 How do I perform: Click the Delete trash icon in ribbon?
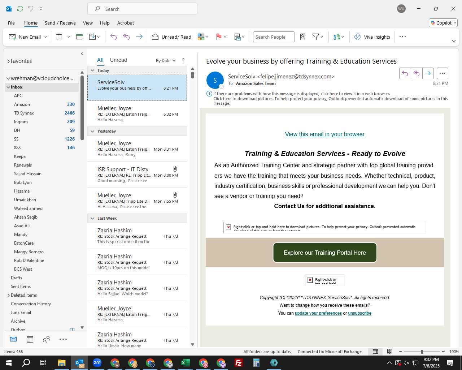point(59,37)
